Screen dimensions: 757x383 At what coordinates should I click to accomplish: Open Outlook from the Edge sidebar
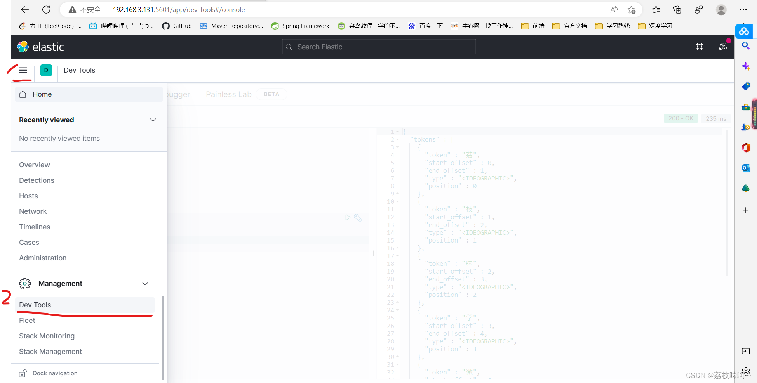(x=745, y=168)
